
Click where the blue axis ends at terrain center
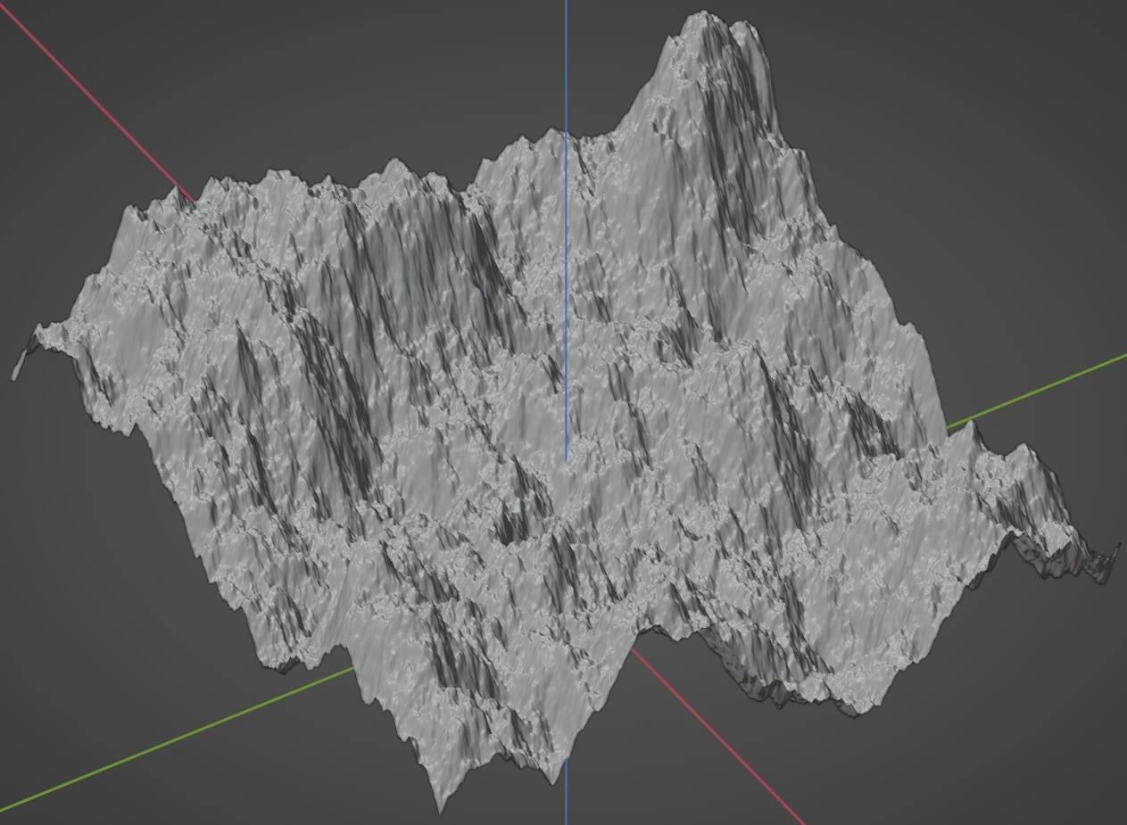[566, 460]
